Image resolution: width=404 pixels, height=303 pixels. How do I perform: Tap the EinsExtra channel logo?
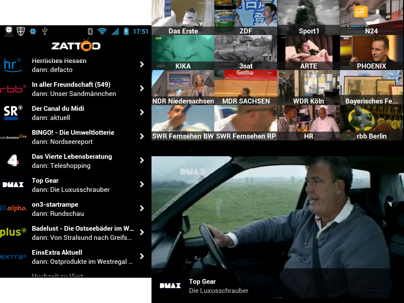[13, 257]
